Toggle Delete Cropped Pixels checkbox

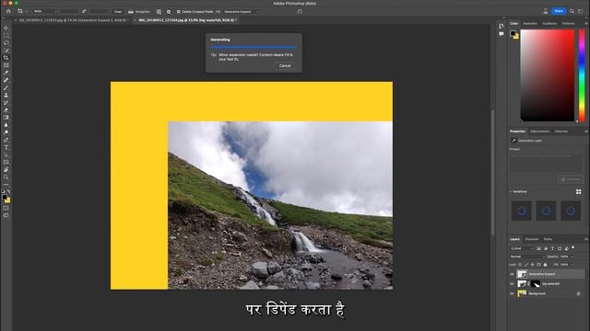click(x=179, y=12)
